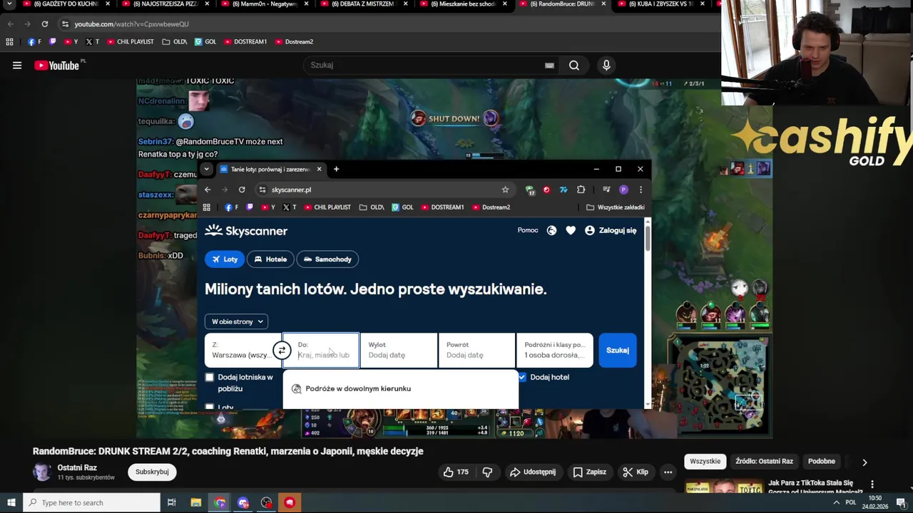
Task: Click the Zapisz save button
Action: point(589,472)
